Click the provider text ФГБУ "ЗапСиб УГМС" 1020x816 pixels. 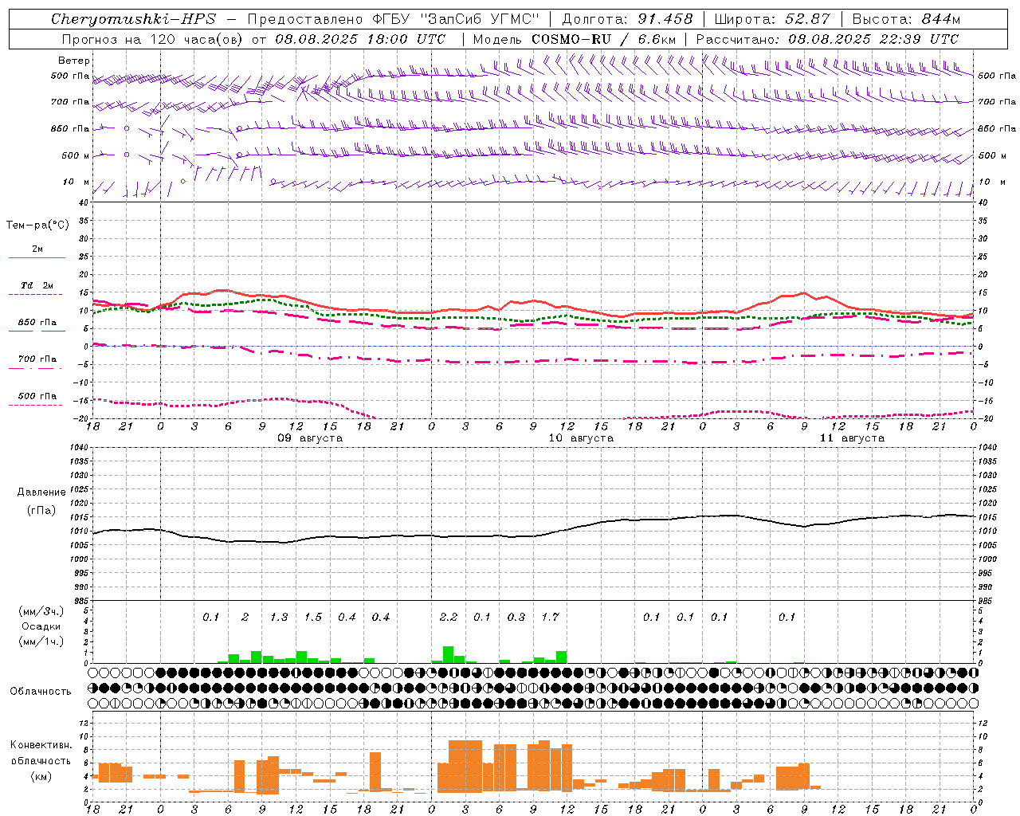coord(456,19)
